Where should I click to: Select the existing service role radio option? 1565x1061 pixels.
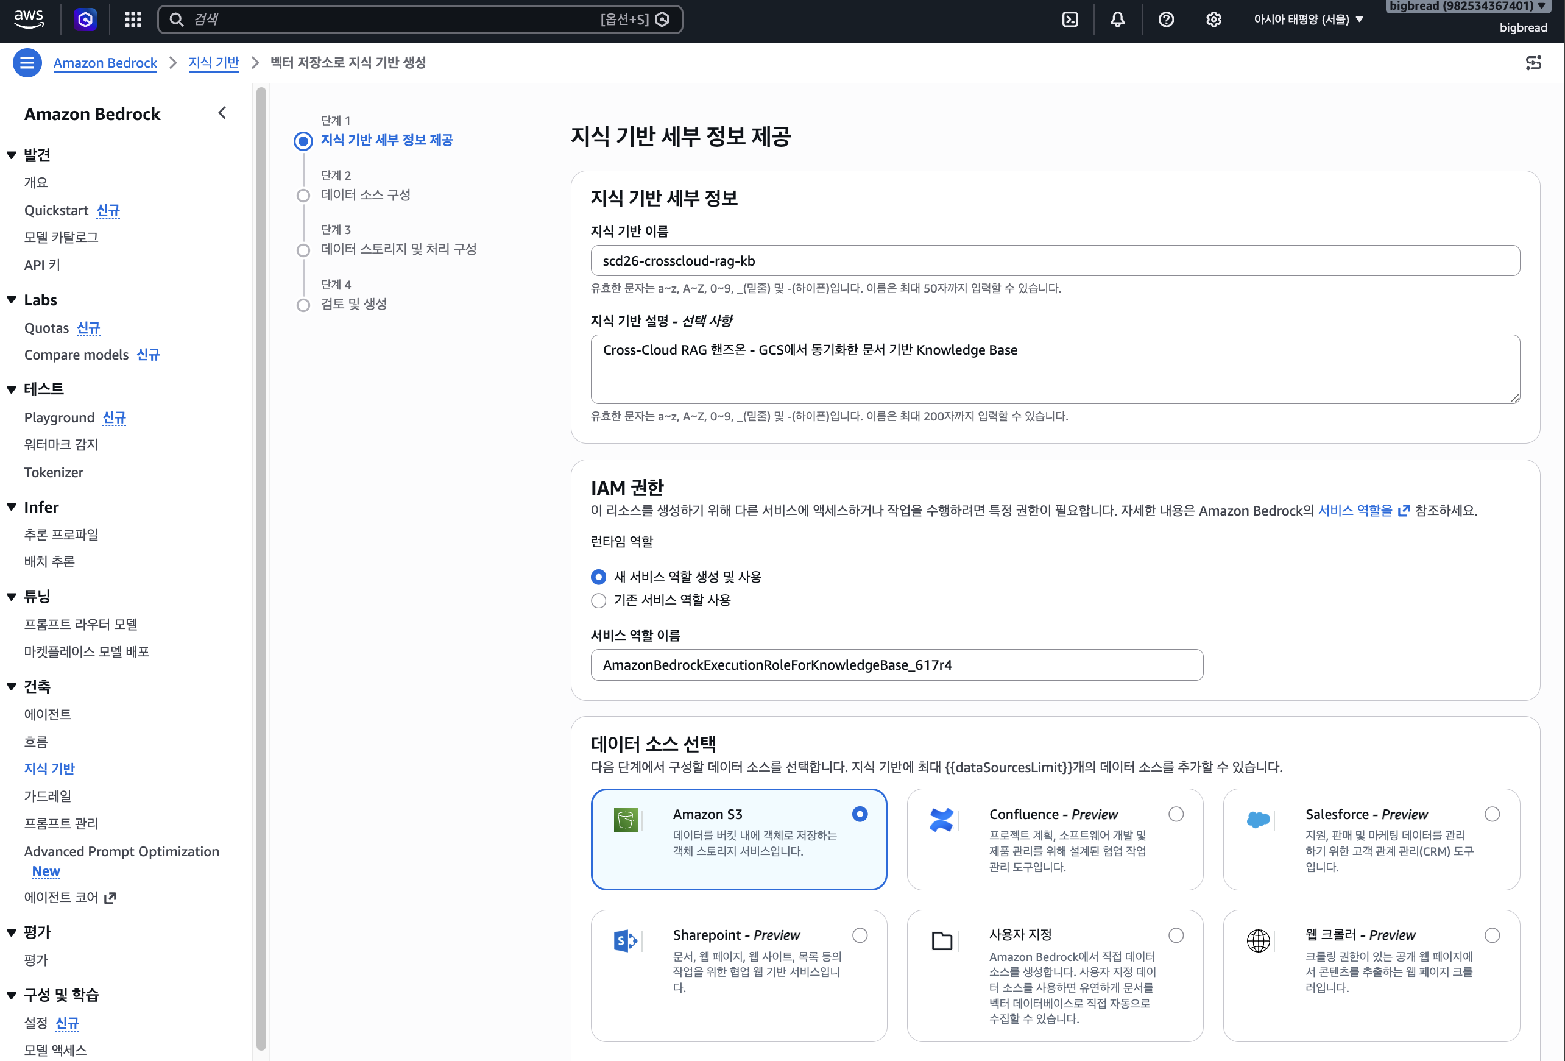pos(599,600)
